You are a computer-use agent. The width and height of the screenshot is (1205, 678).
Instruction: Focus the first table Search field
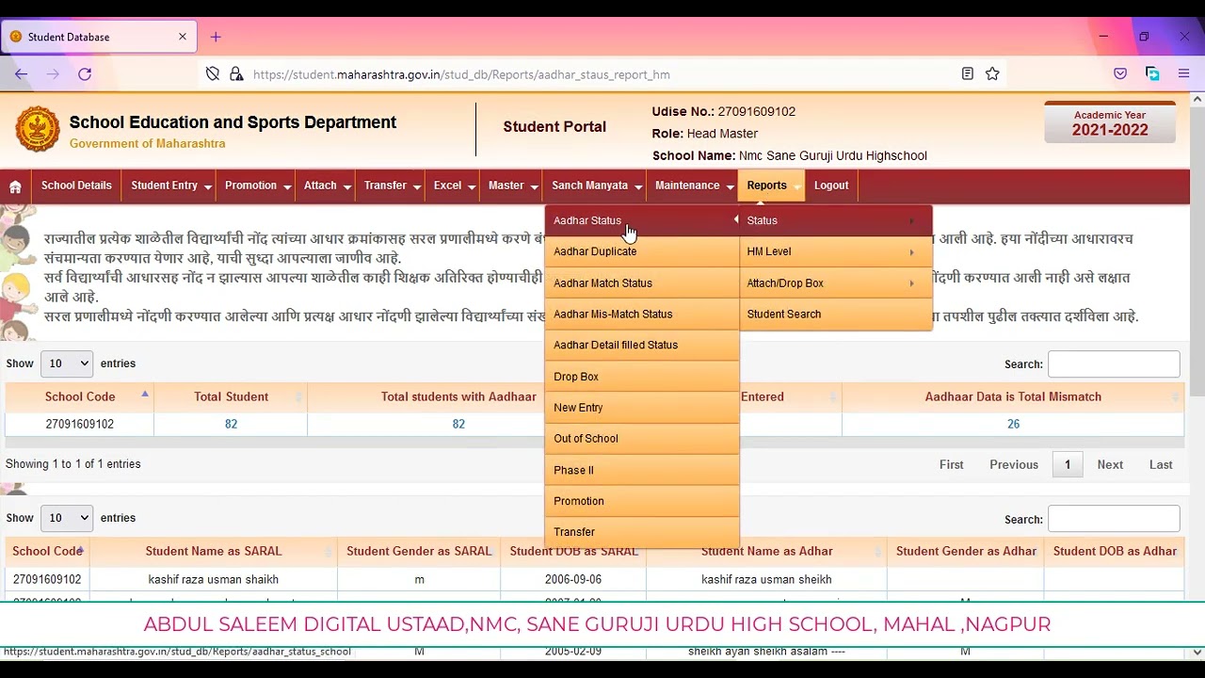1114,364
